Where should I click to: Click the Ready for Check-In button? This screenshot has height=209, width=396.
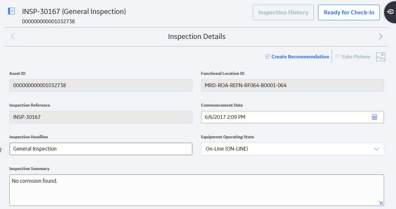349,12
